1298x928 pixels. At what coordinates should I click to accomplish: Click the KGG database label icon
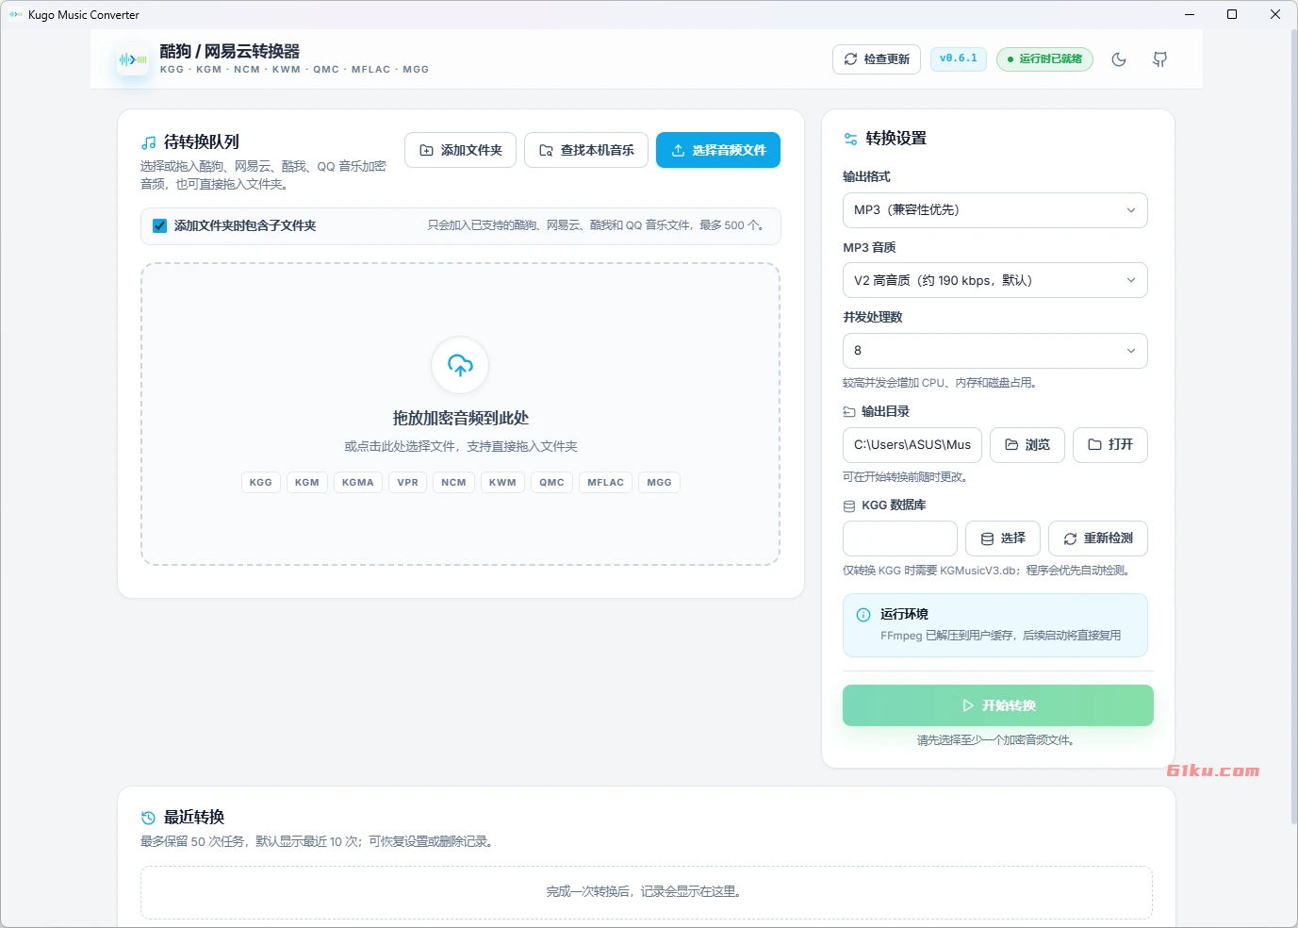pyautogui.click(x=849, y=505)
